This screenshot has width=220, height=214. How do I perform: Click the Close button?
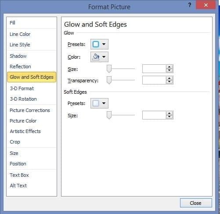(x=196, y=203)
